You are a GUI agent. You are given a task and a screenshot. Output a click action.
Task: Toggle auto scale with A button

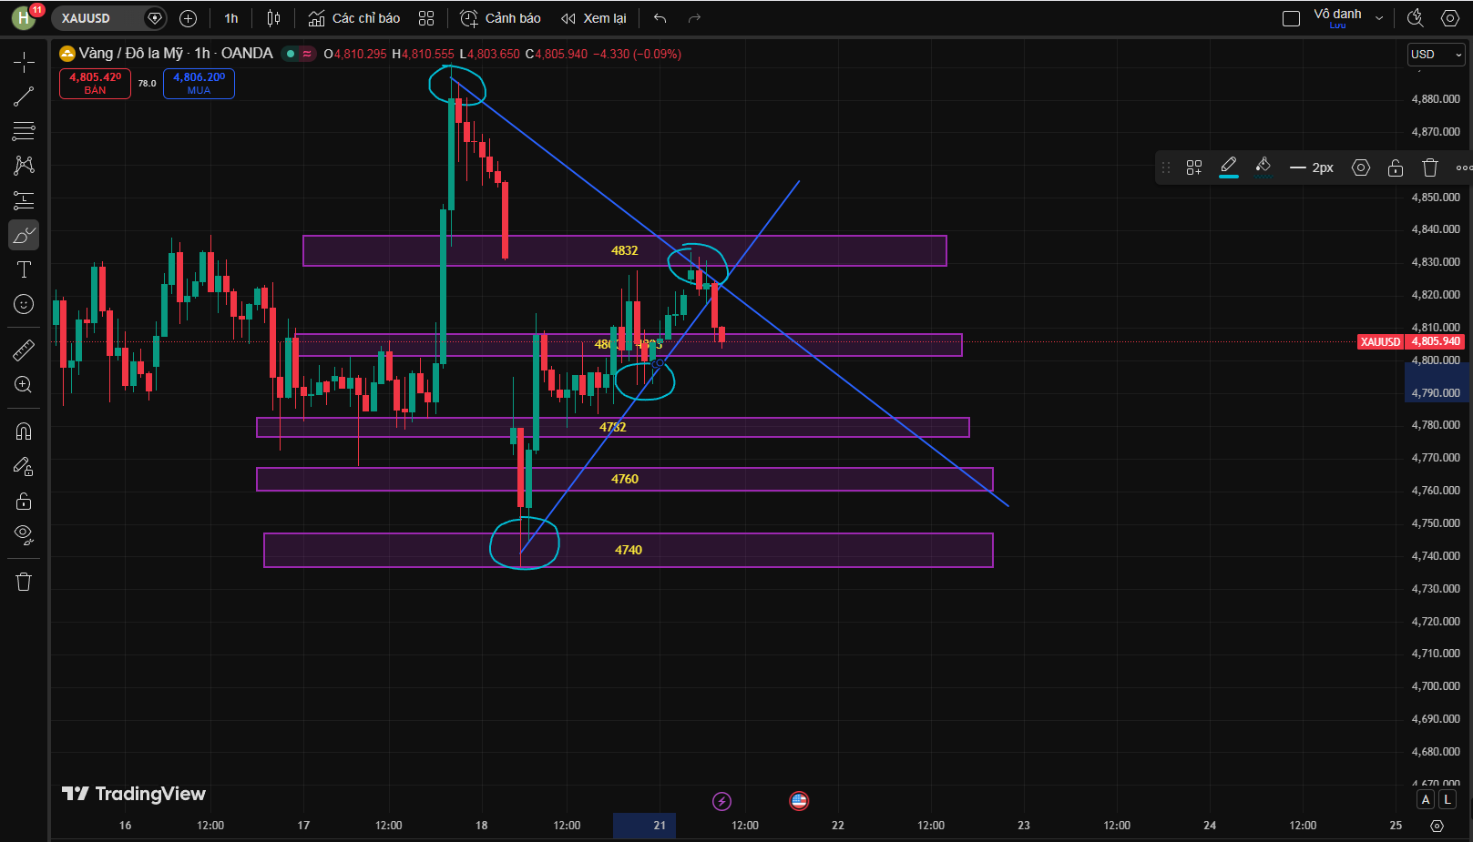(1426, 799)
